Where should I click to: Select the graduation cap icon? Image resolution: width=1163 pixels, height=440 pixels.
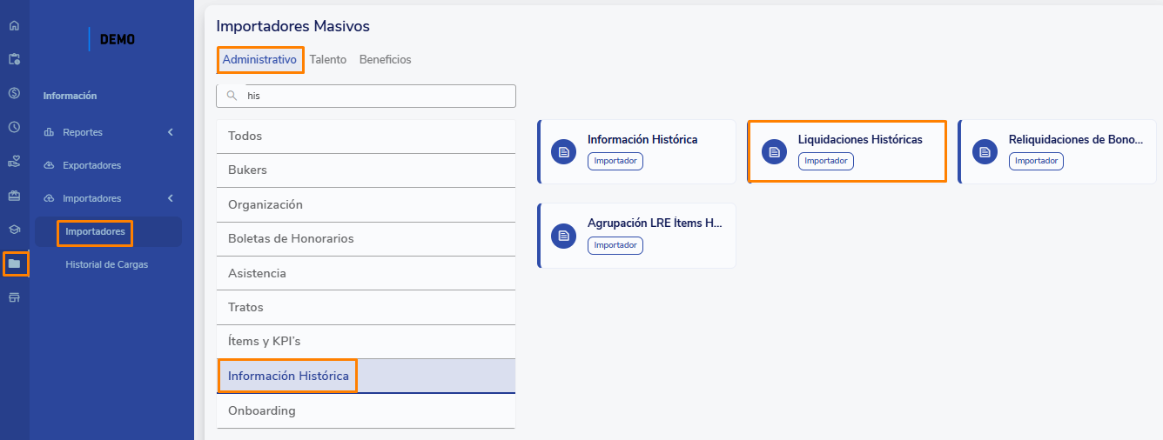(x=14, y=230)
